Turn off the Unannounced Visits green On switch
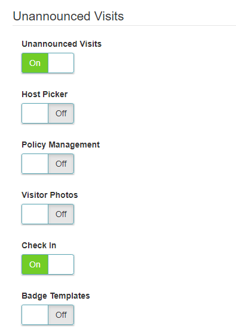The width and height of the screenshot is (236, 334). 48,63
